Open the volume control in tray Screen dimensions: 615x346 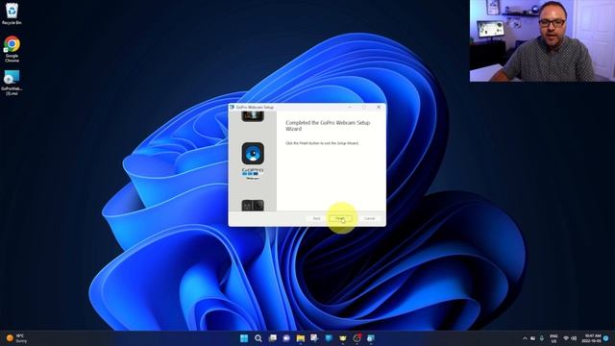[574, 338]
